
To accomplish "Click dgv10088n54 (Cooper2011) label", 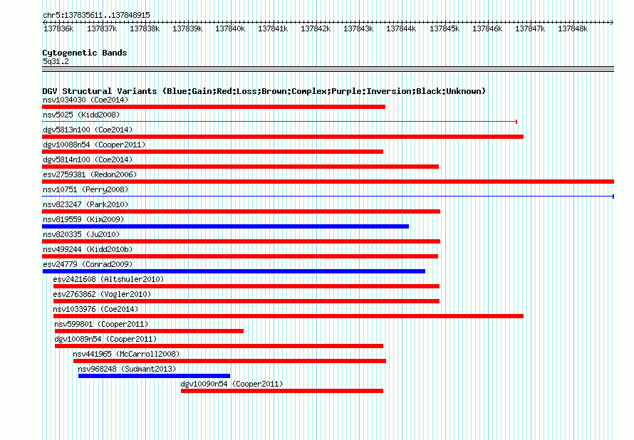I will pyautogui.click(x=94, y=145).
